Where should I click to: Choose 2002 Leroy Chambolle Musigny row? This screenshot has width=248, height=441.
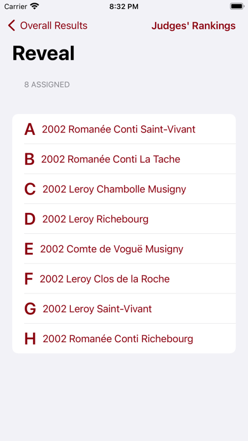click(124, 189)
